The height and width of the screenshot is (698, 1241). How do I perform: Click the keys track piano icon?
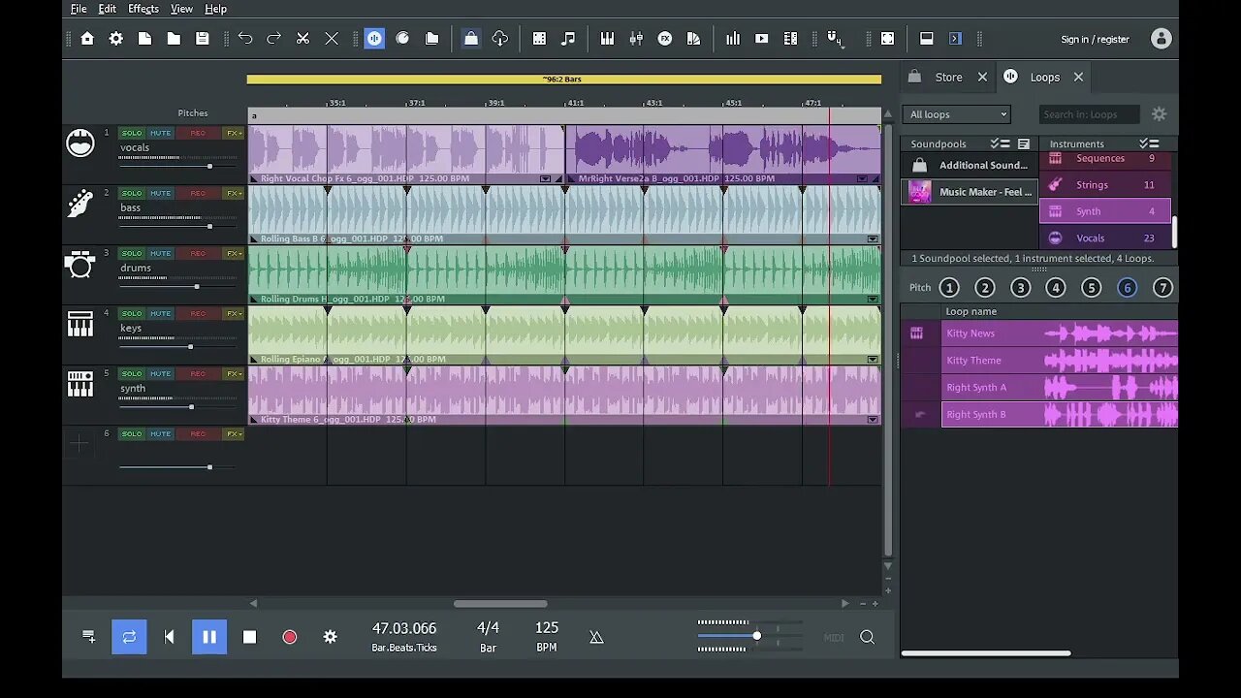click(x=80, y=324)
